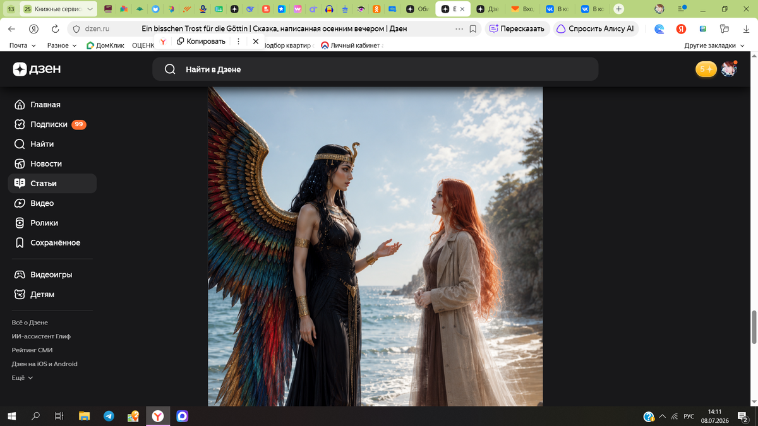Open the Другие закладки dropdown
Viewport: 758px width, 426px height.
[x=714, y=45]
